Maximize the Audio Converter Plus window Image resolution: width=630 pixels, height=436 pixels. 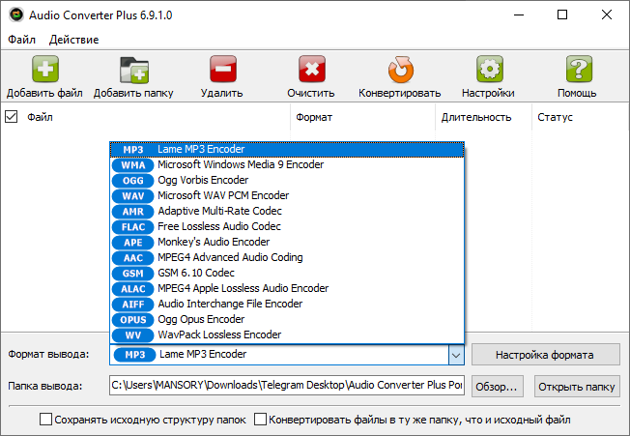tap(562, 15)
